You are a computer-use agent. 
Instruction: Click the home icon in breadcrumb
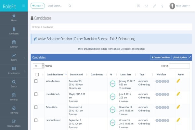click(x=33, y=27)
